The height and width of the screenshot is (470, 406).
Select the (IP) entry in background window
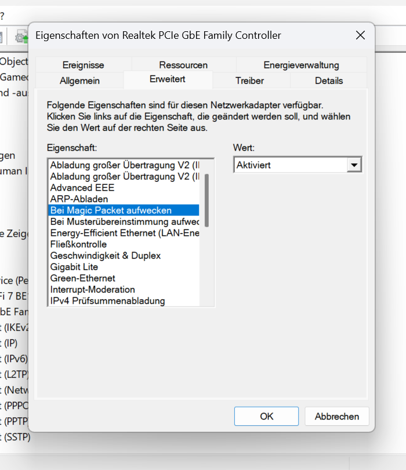click(9, 343)
